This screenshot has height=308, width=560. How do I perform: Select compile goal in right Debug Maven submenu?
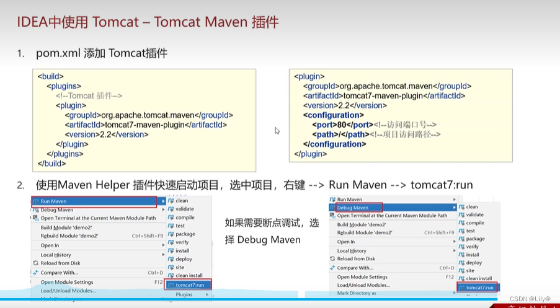(475, 222)
